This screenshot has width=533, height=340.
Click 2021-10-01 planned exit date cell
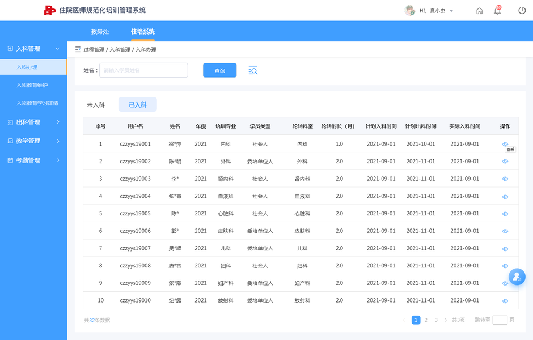(x=421, y=144)
